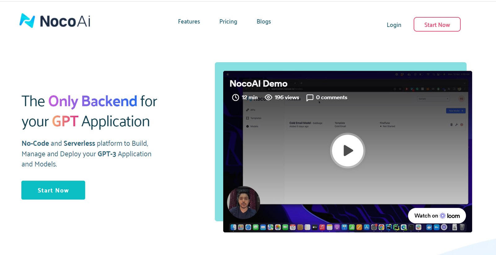This screenshot has height=255, width=496.
Task: Click the Music icon in video dock
Action: point(322,227)
